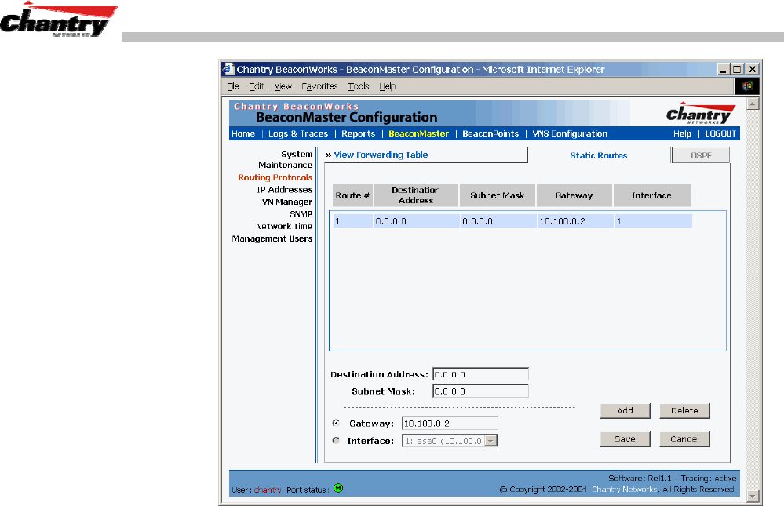Image resolution: width=784 pixels, height=506 pixels.
Task: Click Tracing: Active status text
Action: coord(708,478)
